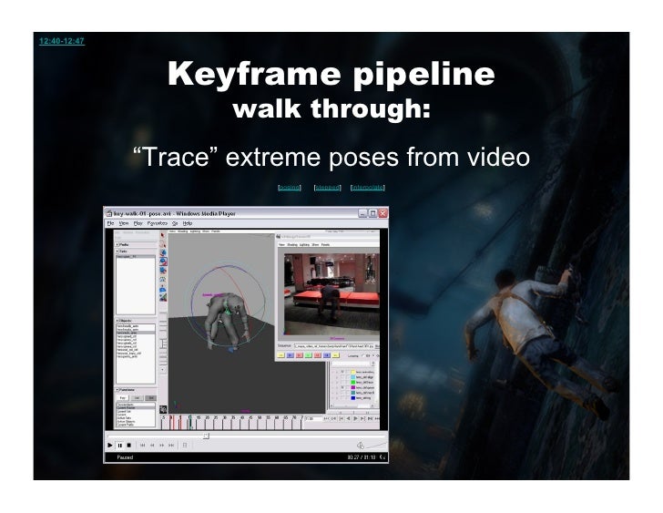Image resolution: width=663 pixels, height=513 pixels.
Task: Mute audio via the speaker icon
Action: point(361,445)
